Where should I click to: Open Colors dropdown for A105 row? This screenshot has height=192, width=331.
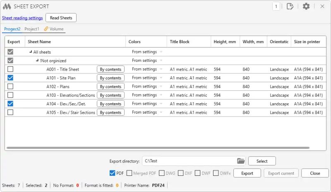161,112
